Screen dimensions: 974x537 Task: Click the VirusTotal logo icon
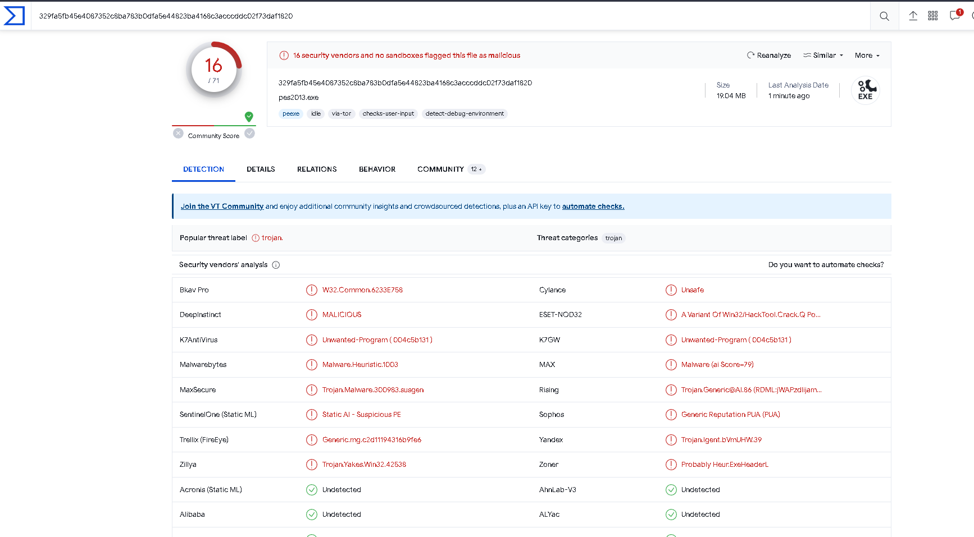[x=14, y=16]
